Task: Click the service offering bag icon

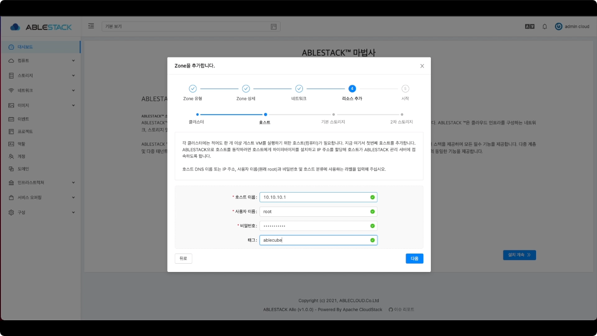Action: click(11, 197)
